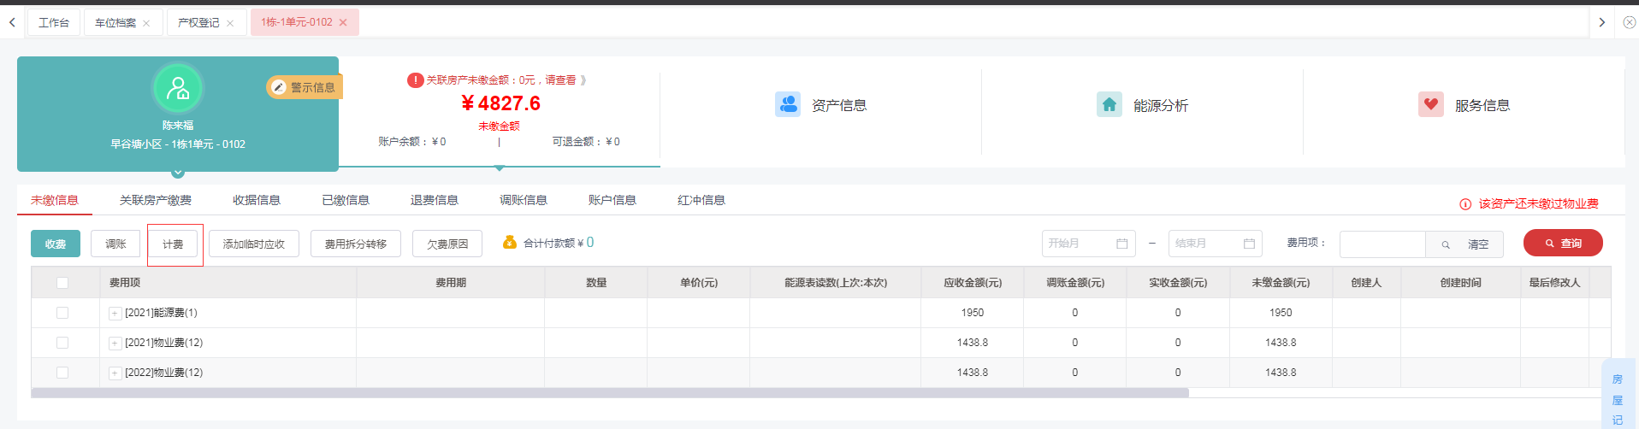Screen dimensions: 1639x429
Task: Switch to 账户信息 tab
Action: click(x=612, y=200)
